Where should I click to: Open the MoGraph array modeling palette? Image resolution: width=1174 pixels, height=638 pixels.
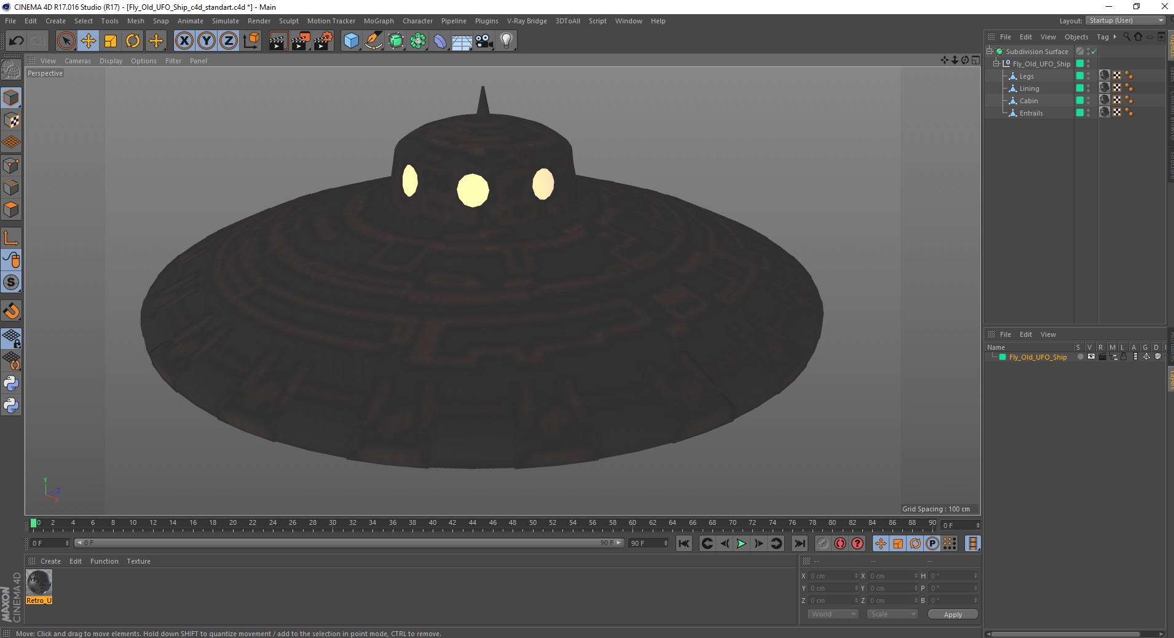(418, 41)
